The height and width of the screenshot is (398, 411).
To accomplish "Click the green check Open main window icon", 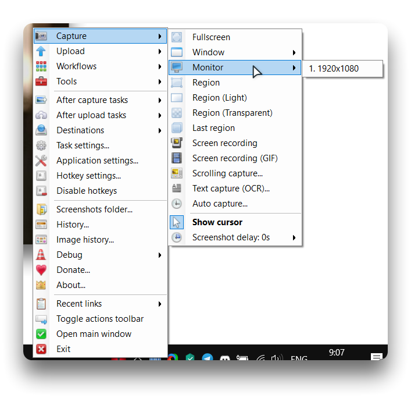I will (x=41, y=334).
